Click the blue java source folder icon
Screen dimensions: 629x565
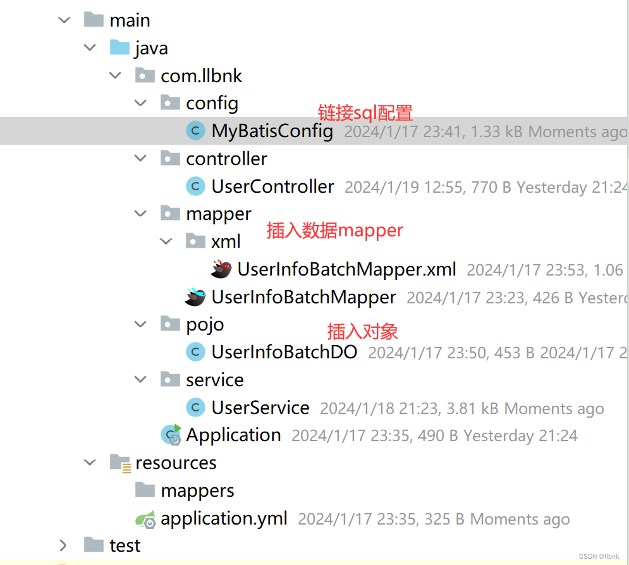(x=119, y=47)
